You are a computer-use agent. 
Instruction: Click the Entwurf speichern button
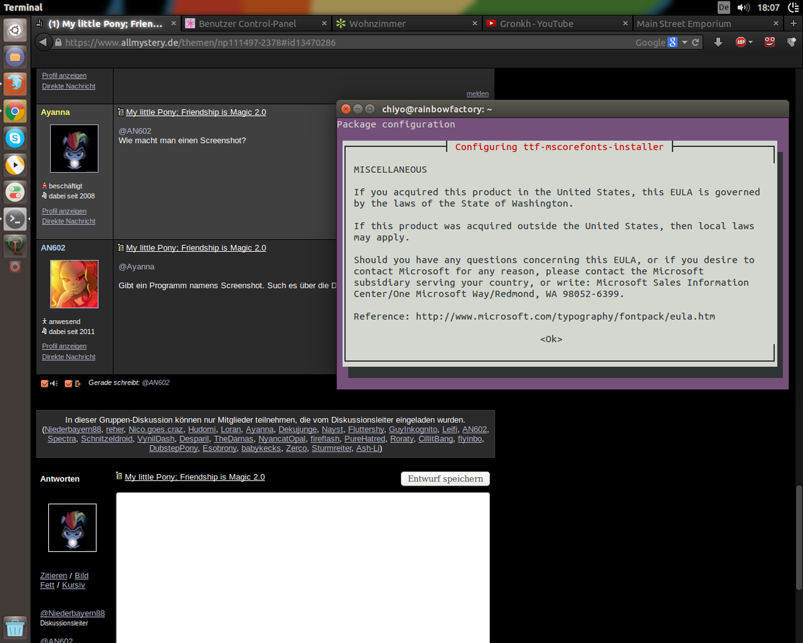[445, 479]
